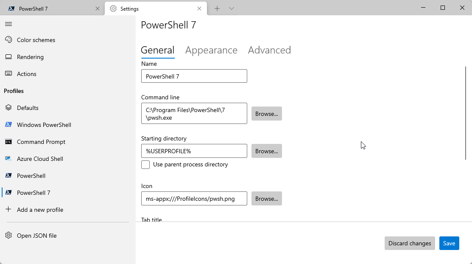Select the Windows PowerShell profile icon
The image size is (472, 264).
[8, 124]
